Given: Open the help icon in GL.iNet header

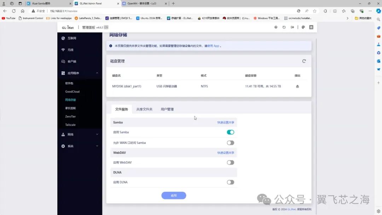Looking at the screenshot, I should coord(276,27).
